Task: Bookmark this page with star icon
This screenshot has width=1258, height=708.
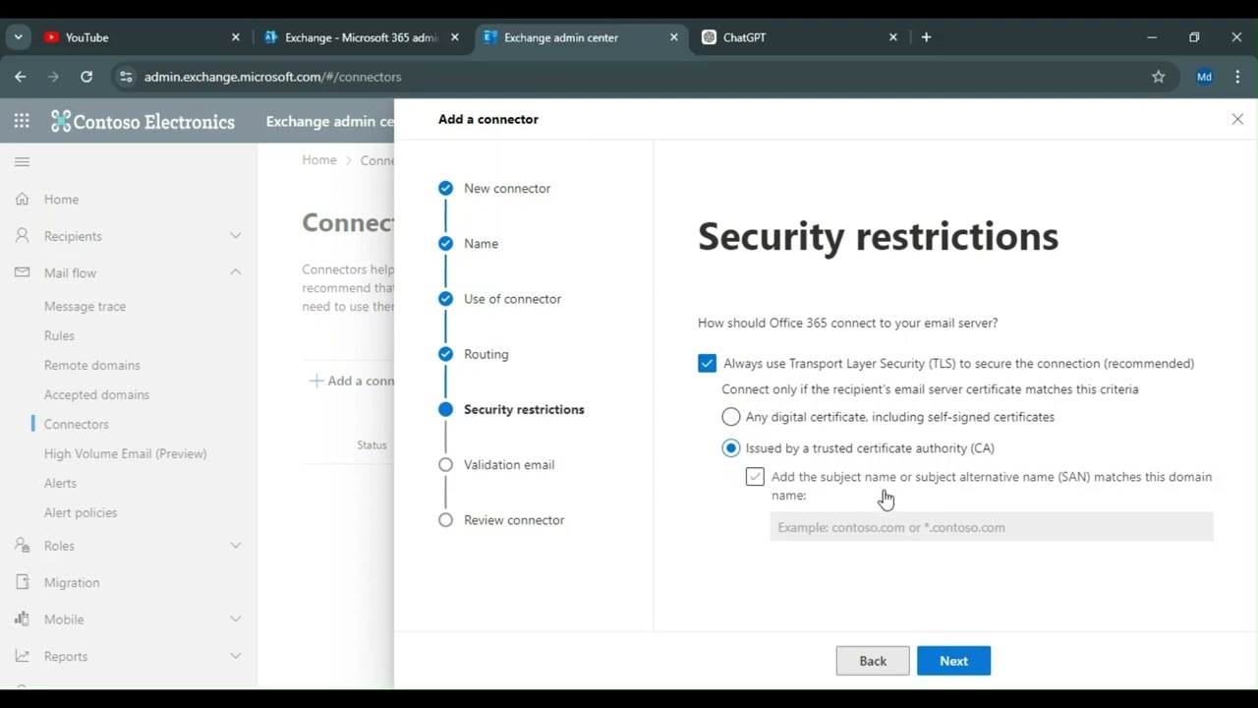Action: click(x=1158, y=77)
